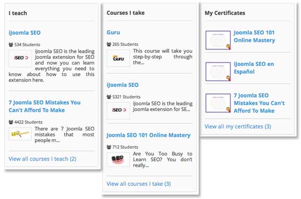
Task: Open iJoomla SEO in Courses I take
Action: (x=123, y=85)
